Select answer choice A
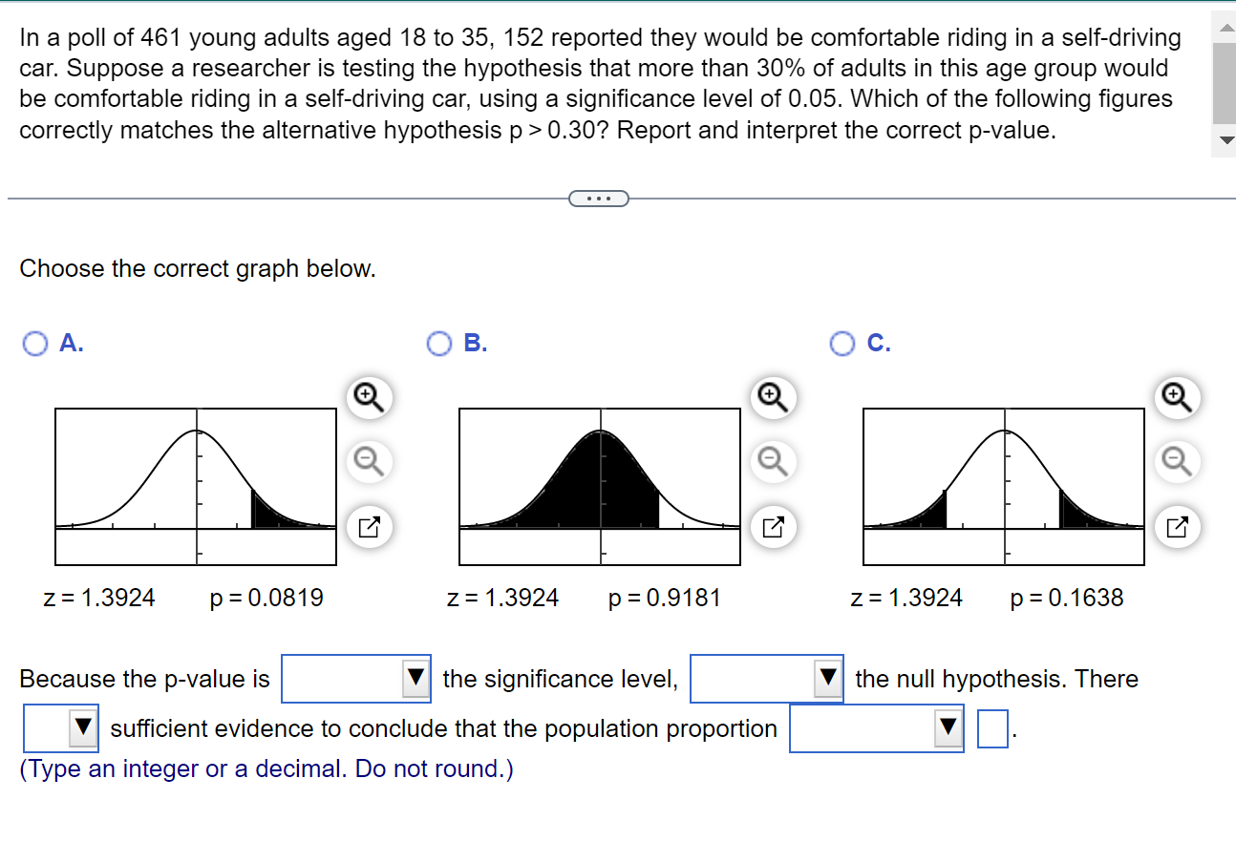The width and height of the screenshot is (1236, 863). click(x=34, y=343)
